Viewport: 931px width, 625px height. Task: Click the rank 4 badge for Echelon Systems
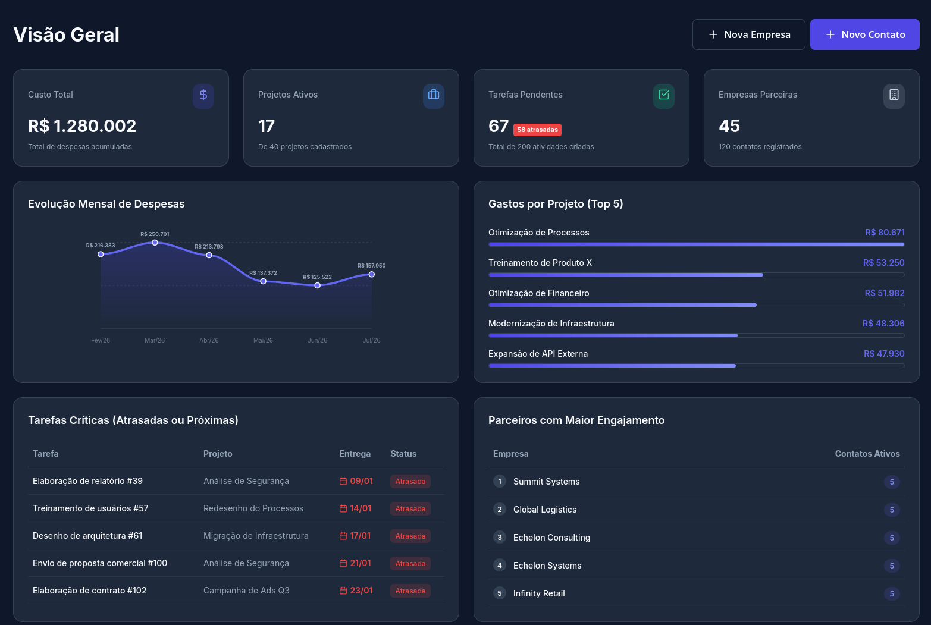[x=500, y=565]
